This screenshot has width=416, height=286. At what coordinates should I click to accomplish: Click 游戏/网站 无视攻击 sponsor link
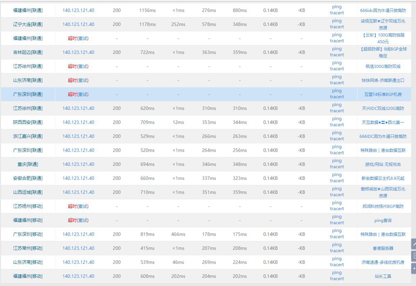click(383, 164)
